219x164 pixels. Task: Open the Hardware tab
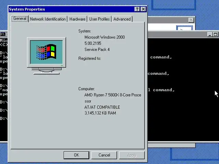pyautogui.click(x=77, y=19)
